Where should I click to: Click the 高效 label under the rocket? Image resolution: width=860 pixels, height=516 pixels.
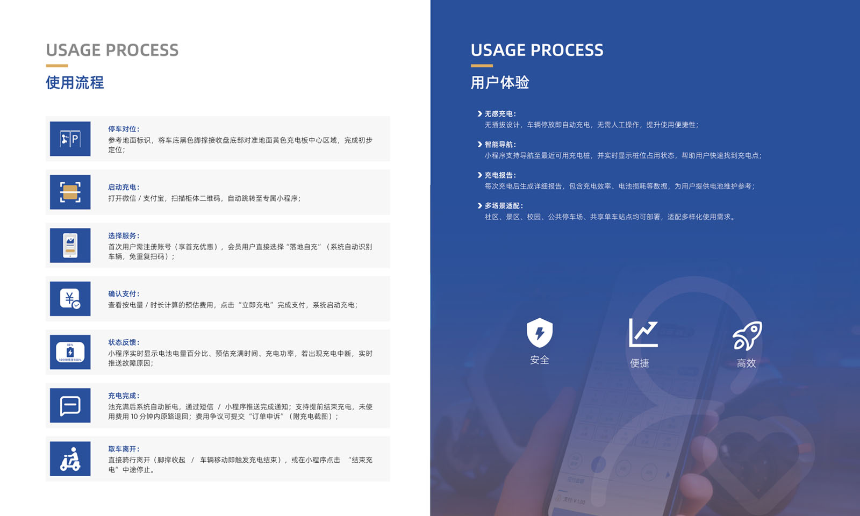(746, 363)
